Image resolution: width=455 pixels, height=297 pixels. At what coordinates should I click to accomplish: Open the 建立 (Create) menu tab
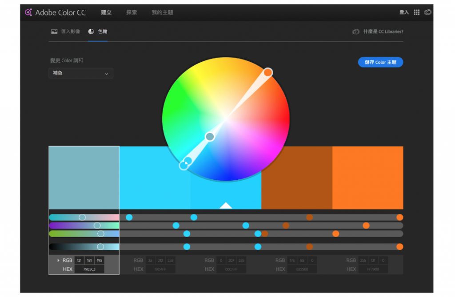click(106, 12)
